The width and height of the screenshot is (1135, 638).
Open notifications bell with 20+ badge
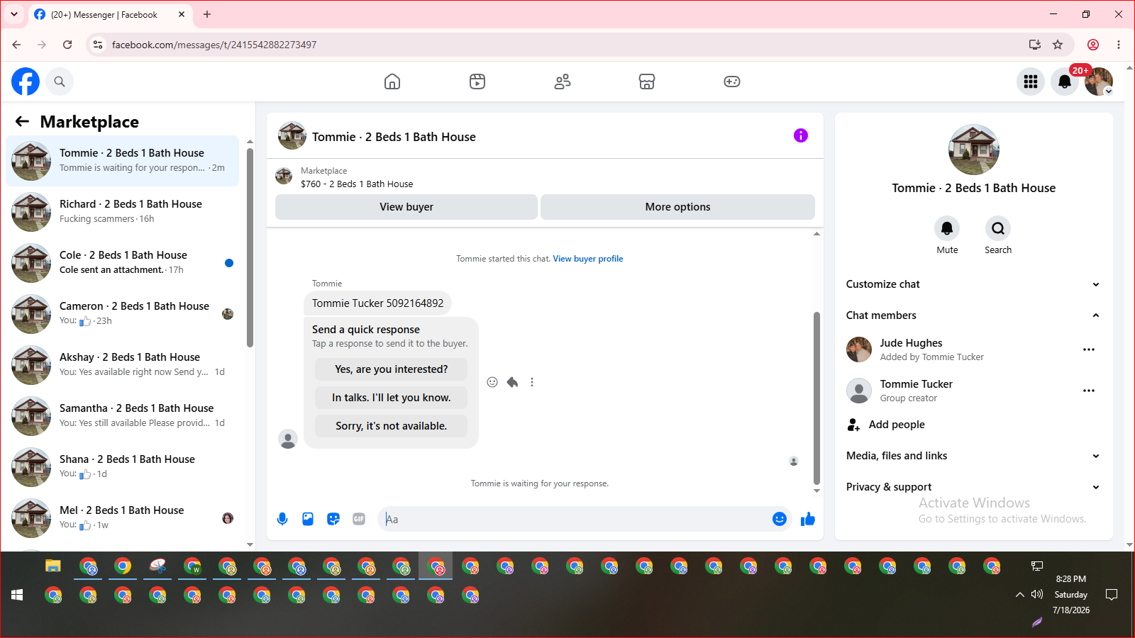1065,82
